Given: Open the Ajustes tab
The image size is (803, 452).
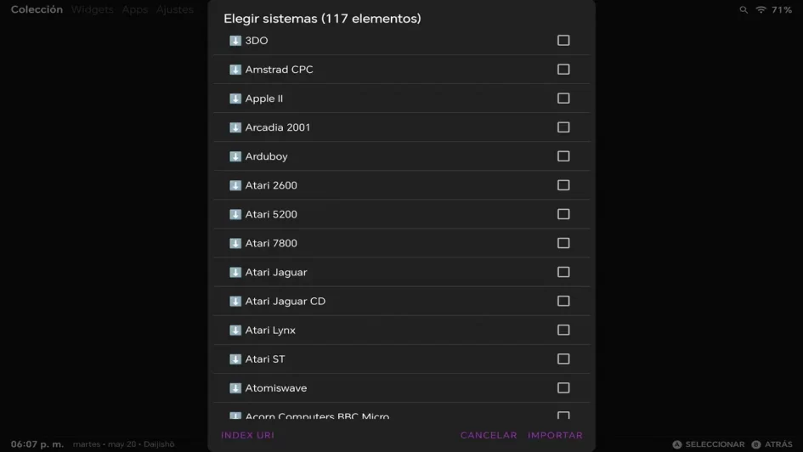Looking at the screenshot, I should coord(175,9).
